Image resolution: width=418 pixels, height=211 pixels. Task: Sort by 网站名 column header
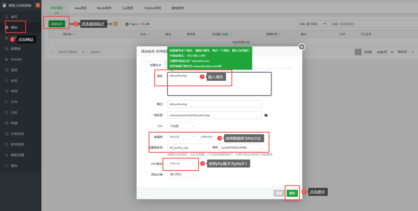point(69,34)
